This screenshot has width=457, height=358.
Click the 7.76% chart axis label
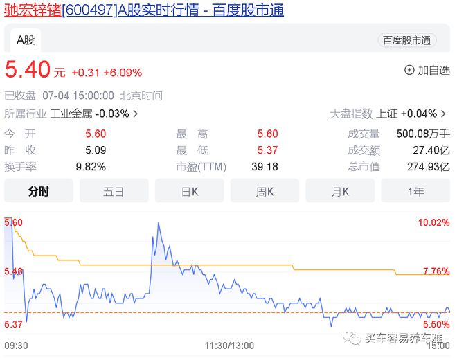[x=436, y=271]
